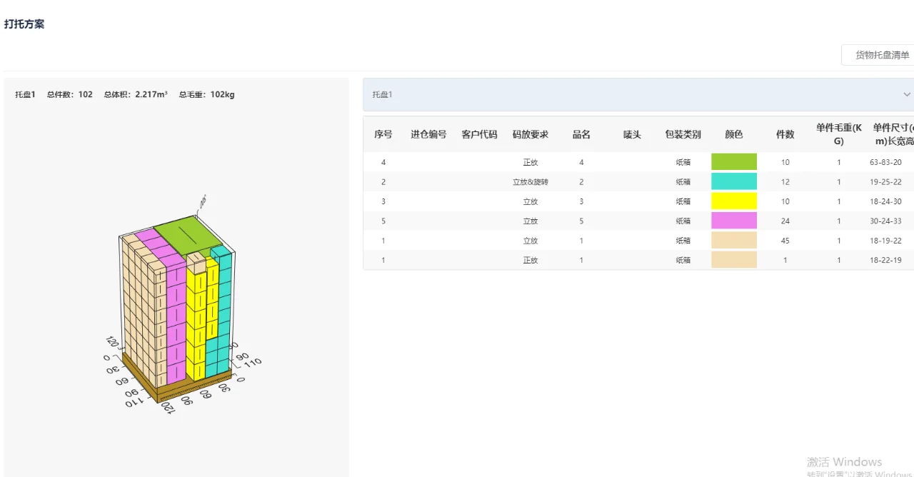Click the 品名 column header
The image size is (914, 477).
(x=581, y=134)
